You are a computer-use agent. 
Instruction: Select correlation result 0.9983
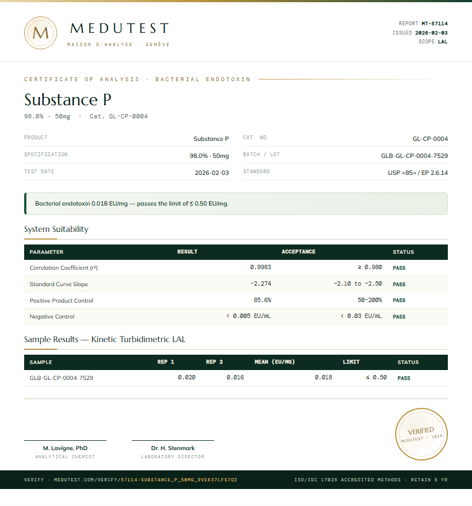261,267
